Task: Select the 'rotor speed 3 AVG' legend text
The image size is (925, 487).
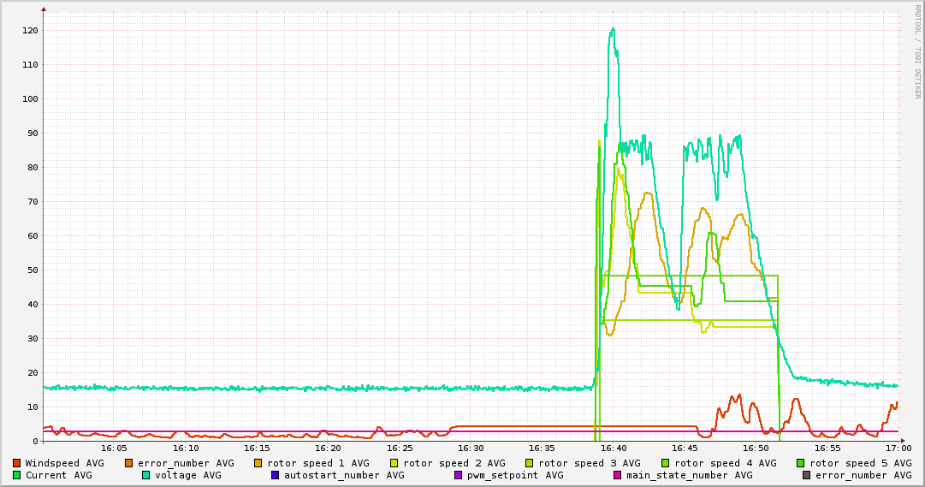Action: tap(590, 463)
